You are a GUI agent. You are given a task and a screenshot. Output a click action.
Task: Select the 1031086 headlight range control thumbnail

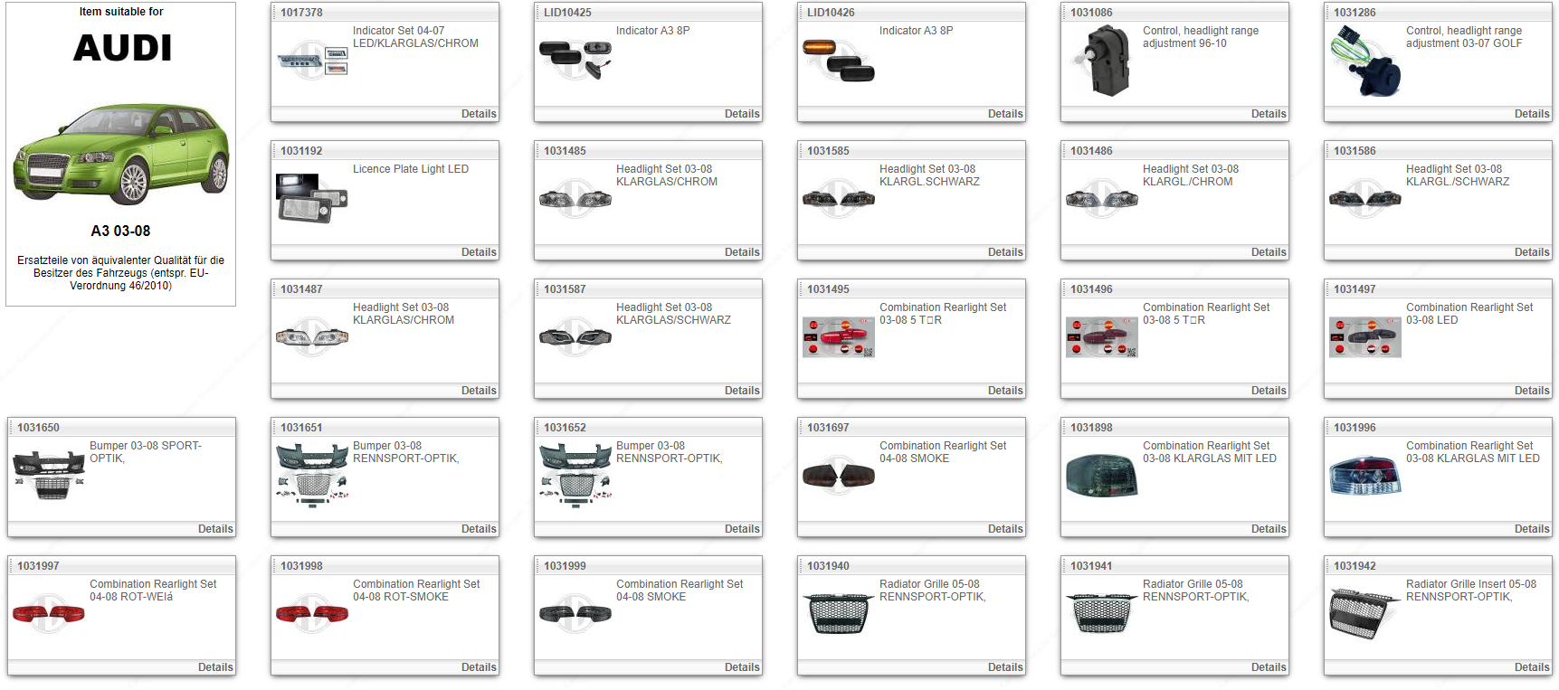click(x=1101, y=61)
